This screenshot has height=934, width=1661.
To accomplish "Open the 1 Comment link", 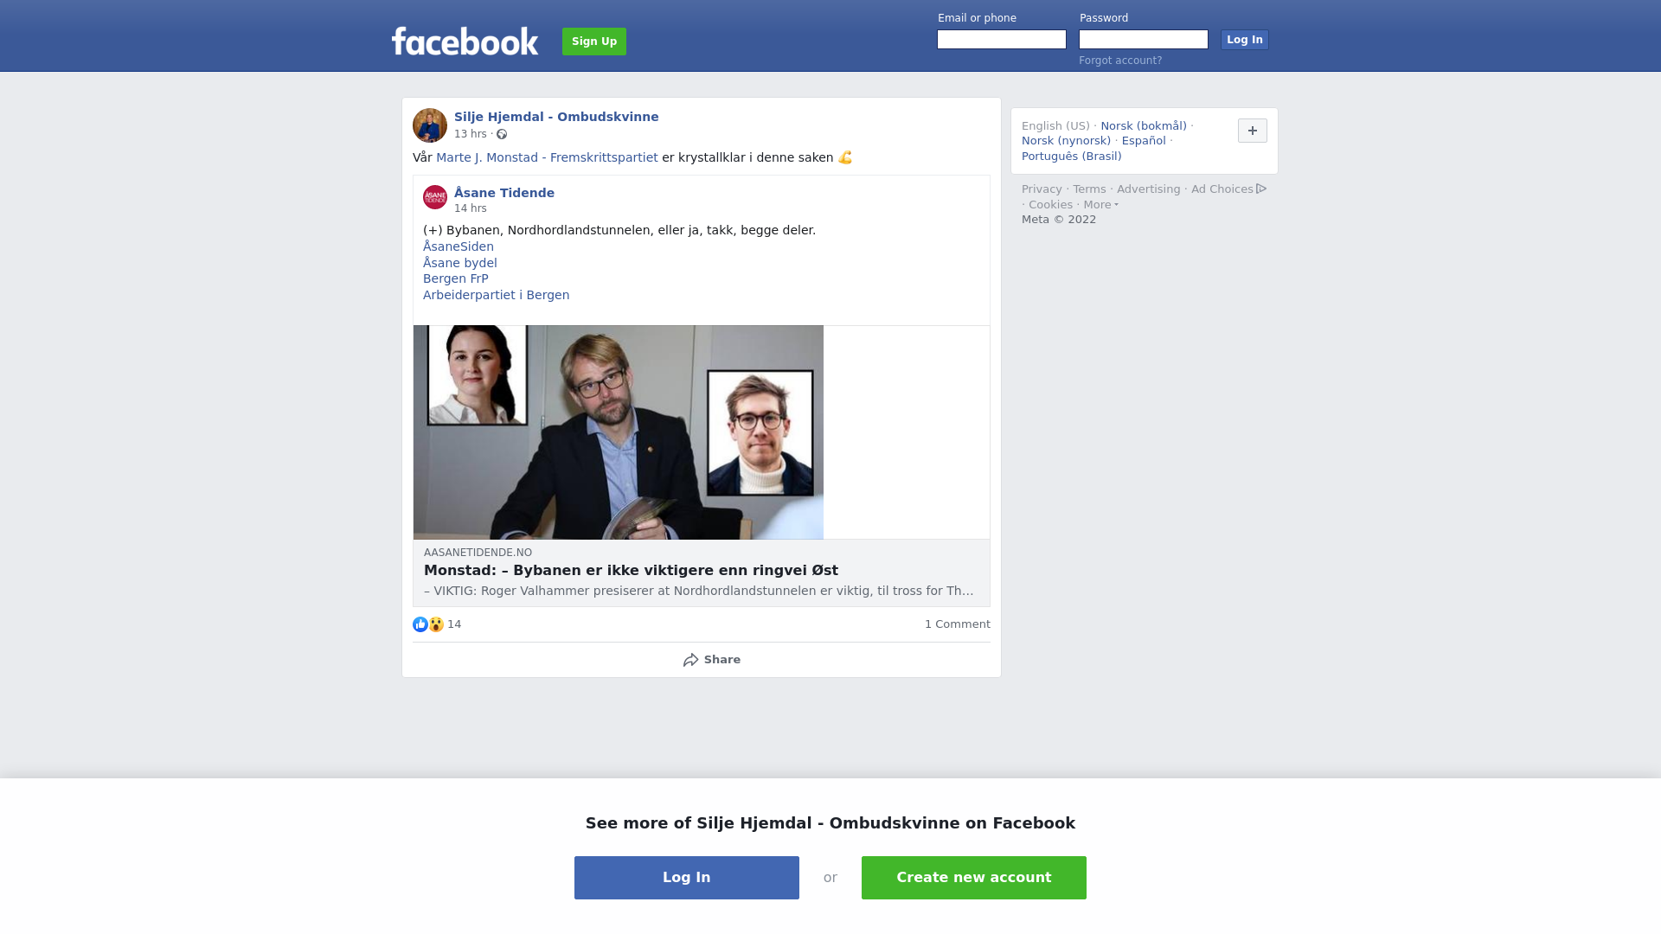I will click(957, 624).
